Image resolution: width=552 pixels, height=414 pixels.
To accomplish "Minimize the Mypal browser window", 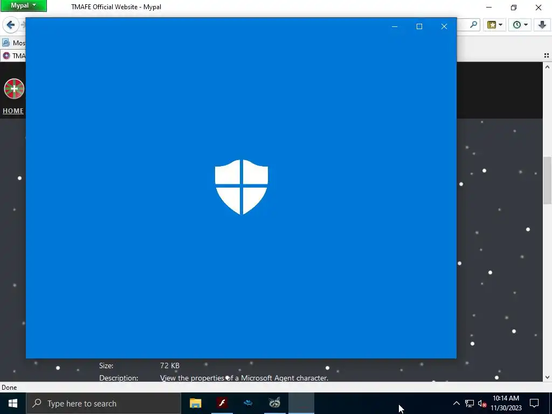I will (x=489, y=7).
